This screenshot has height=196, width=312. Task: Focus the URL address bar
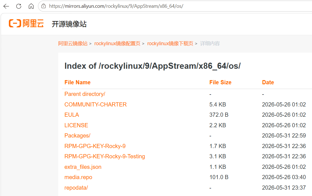point(175,6)
